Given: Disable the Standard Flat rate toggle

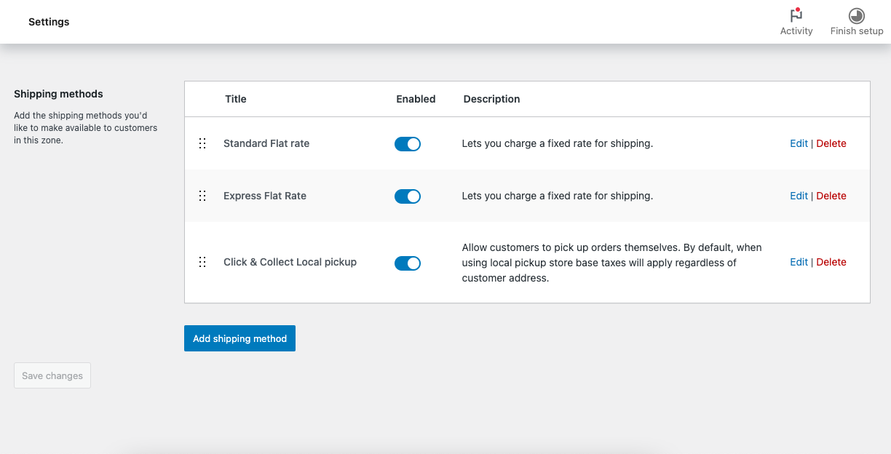Looking at the screenshot, I should click(x=408, y=144).
